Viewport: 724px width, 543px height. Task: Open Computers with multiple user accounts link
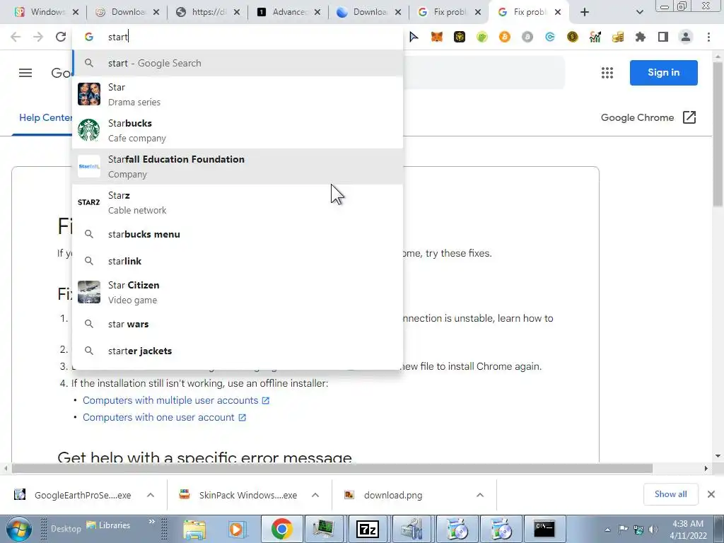(x=176, y=400)
